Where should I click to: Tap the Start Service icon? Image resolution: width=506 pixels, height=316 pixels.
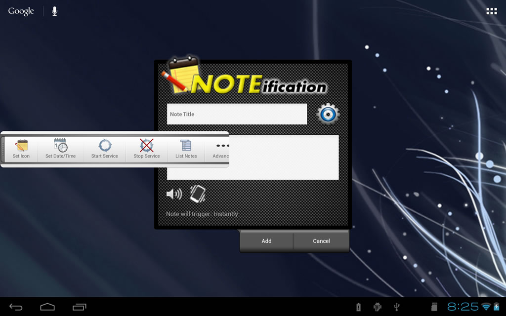point(105,146)
